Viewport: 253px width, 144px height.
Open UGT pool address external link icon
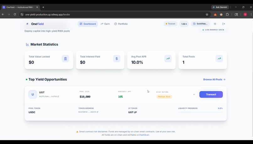58,97
